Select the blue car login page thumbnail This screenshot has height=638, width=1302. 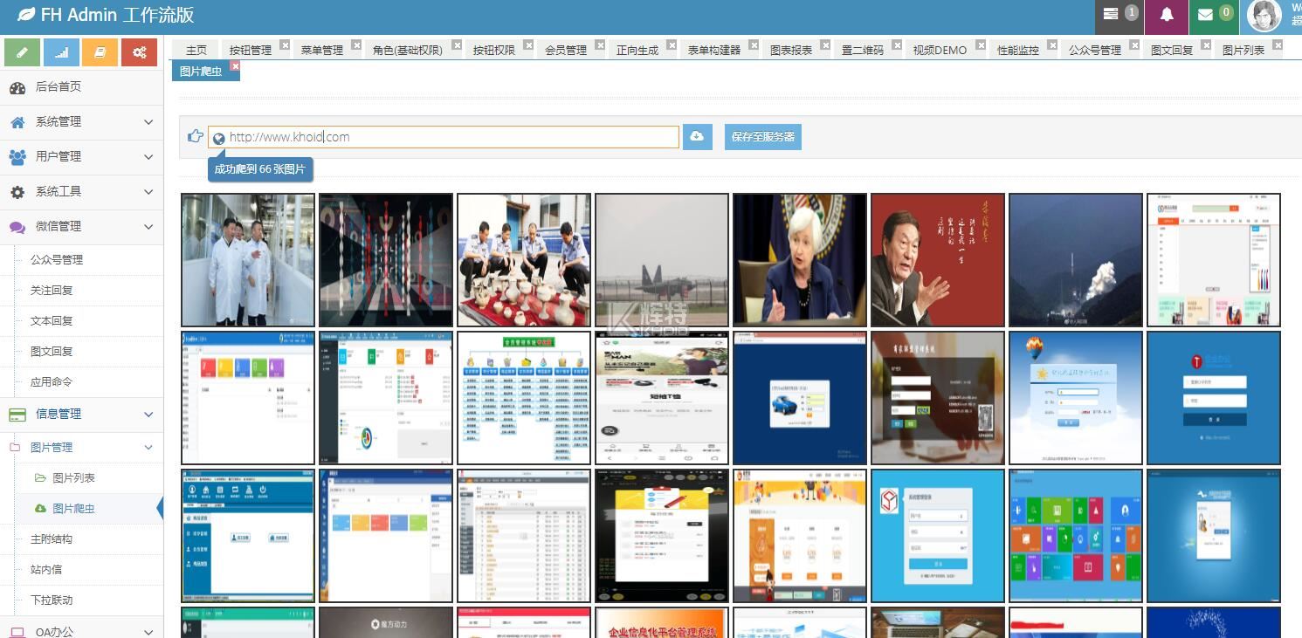pos(799,398)
